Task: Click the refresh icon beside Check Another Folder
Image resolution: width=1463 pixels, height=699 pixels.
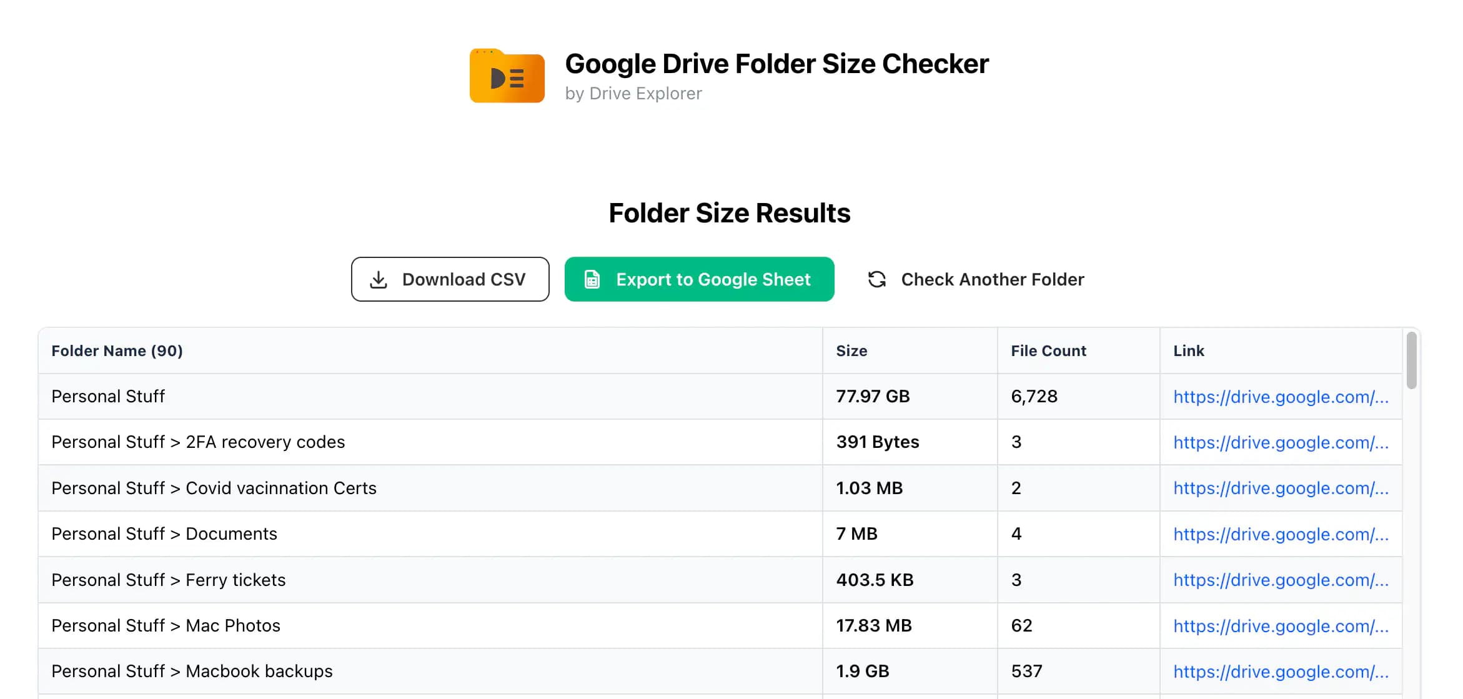Action: [x=877, y=279]
